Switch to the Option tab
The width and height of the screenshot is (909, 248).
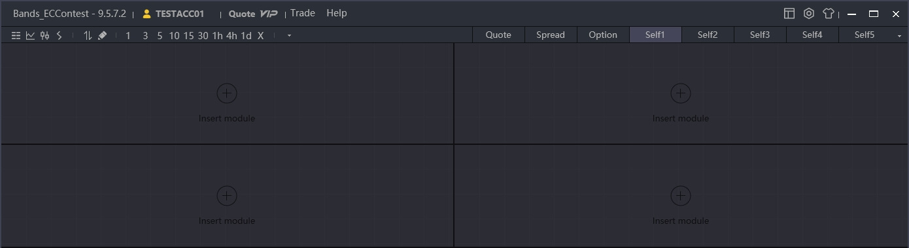[603, 35]
